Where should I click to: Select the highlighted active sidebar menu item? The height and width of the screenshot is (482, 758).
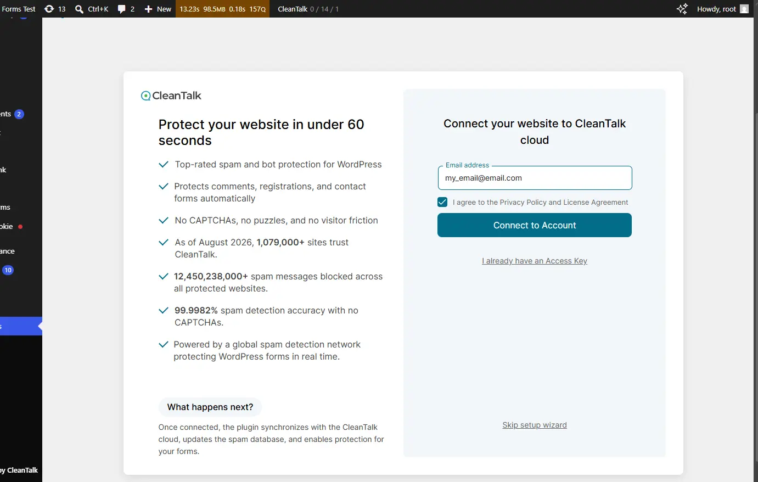pos(21,326)
